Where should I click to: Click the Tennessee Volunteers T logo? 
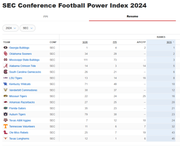click(x=5, y=126)
